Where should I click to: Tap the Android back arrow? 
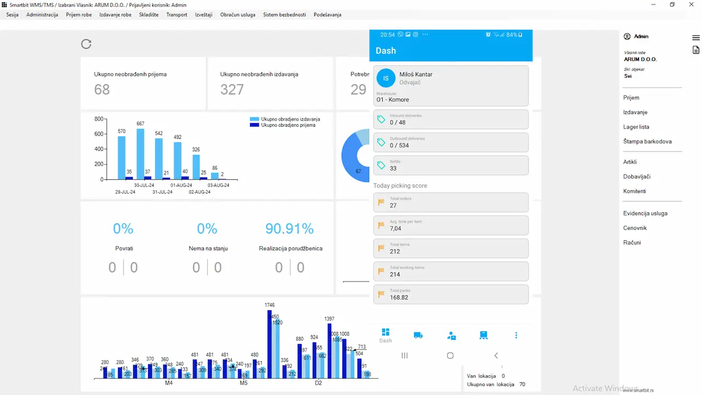tap(496, 356)
